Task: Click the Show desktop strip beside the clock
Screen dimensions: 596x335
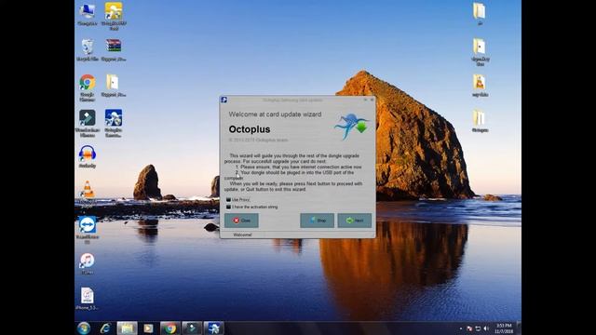Action: 519,328
